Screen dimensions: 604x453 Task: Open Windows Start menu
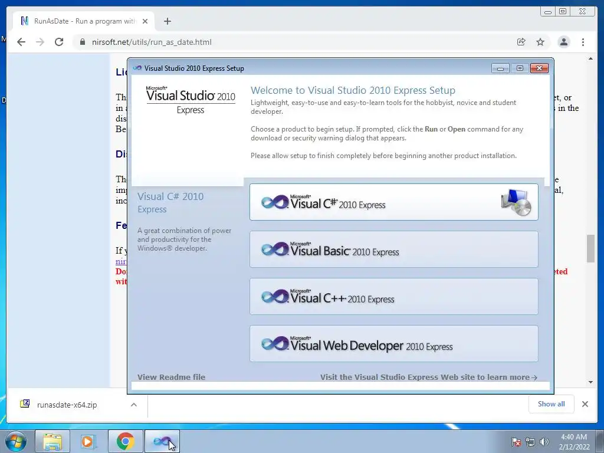tap(15, 441)
